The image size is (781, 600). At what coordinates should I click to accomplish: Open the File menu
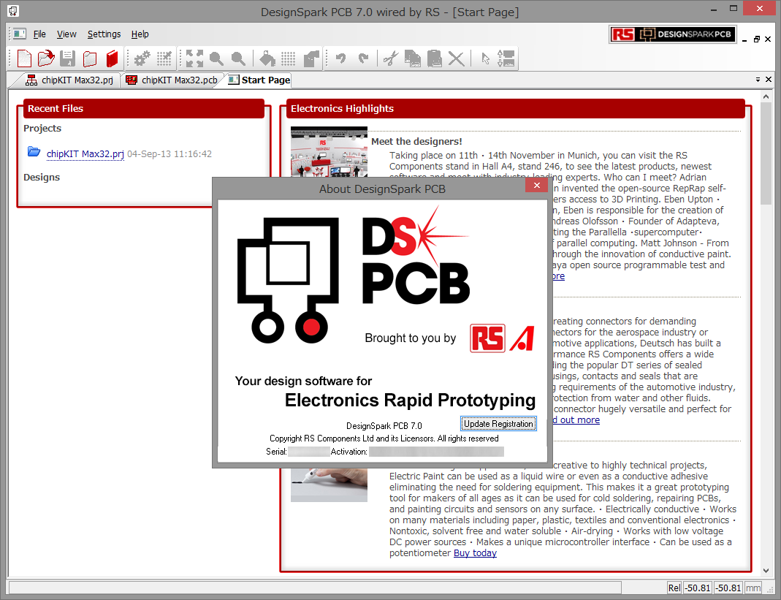pyautogui.click(x=39, y=34)
